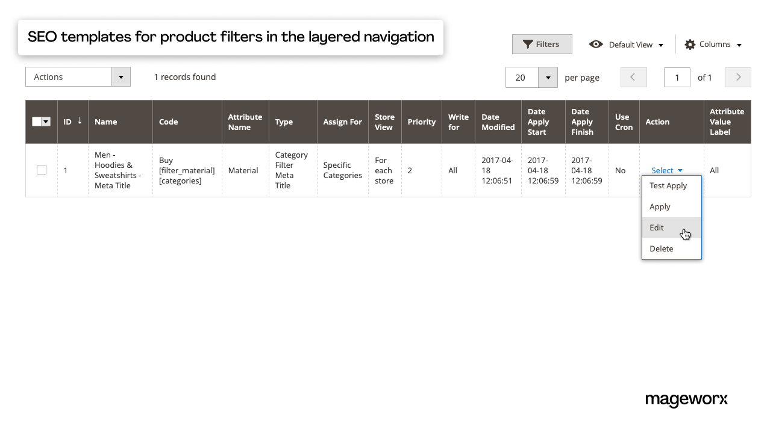This screenshot has width=776, height=438.
Task: Click the mageworx logo
Action: click(x=686, y=399)
